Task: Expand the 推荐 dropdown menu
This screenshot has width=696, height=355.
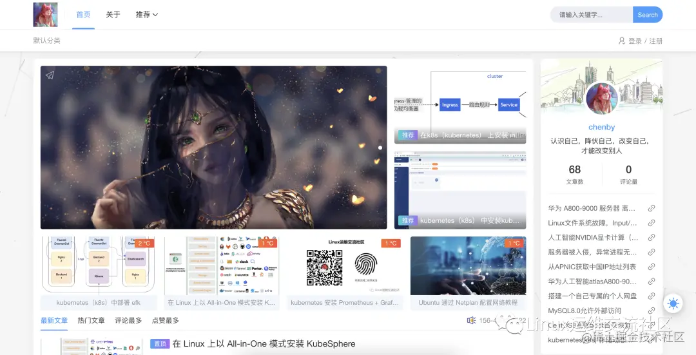Action: (x=147, y=14)
